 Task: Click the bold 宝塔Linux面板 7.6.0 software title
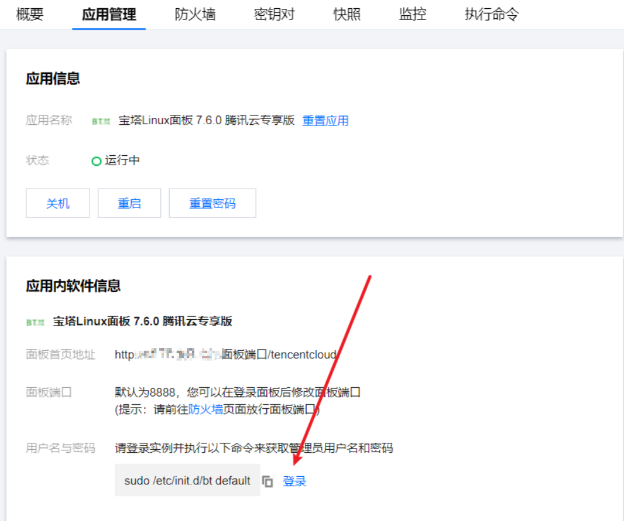[143, 321]
